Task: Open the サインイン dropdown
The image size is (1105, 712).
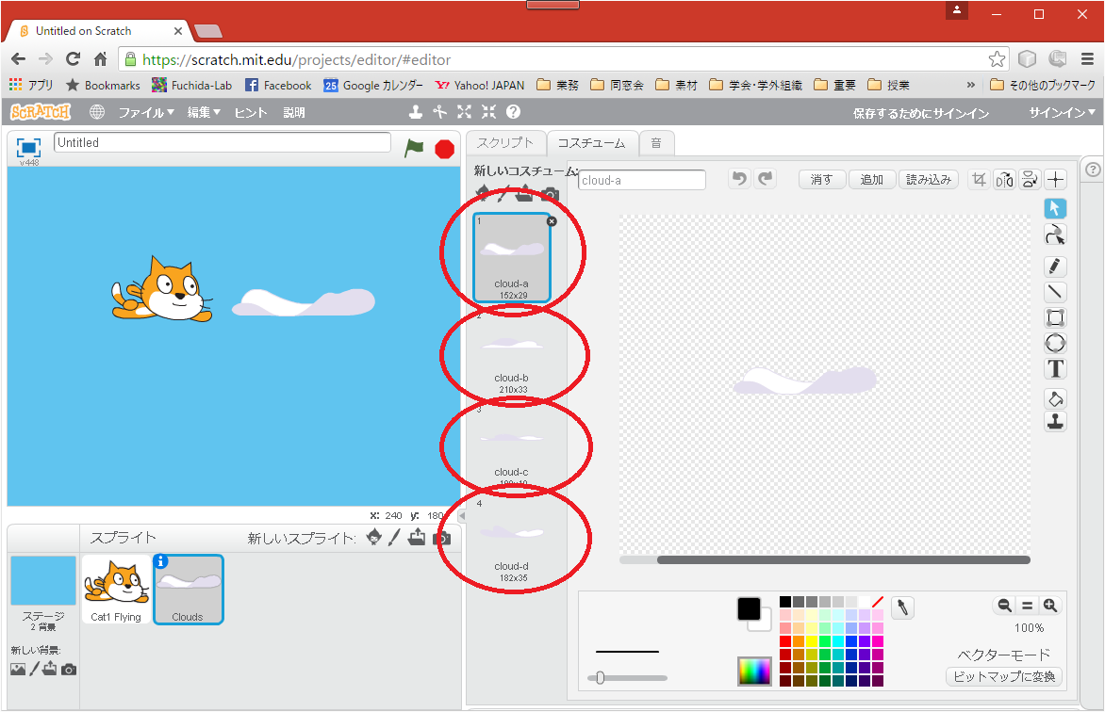Action: (1063, 113)
